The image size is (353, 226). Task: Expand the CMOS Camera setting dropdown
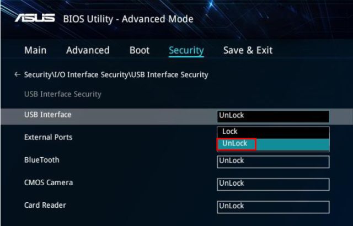coord(273,184)
